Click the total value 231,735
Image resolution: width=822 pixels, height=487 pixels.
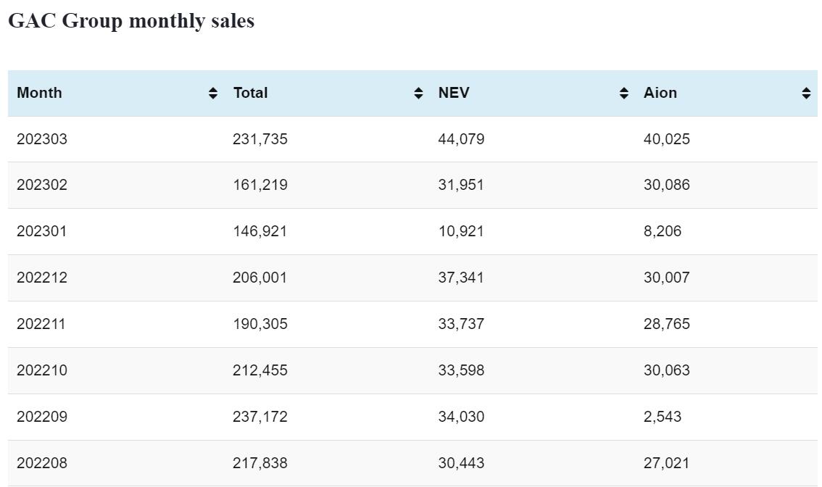click(x=260, y=139)
